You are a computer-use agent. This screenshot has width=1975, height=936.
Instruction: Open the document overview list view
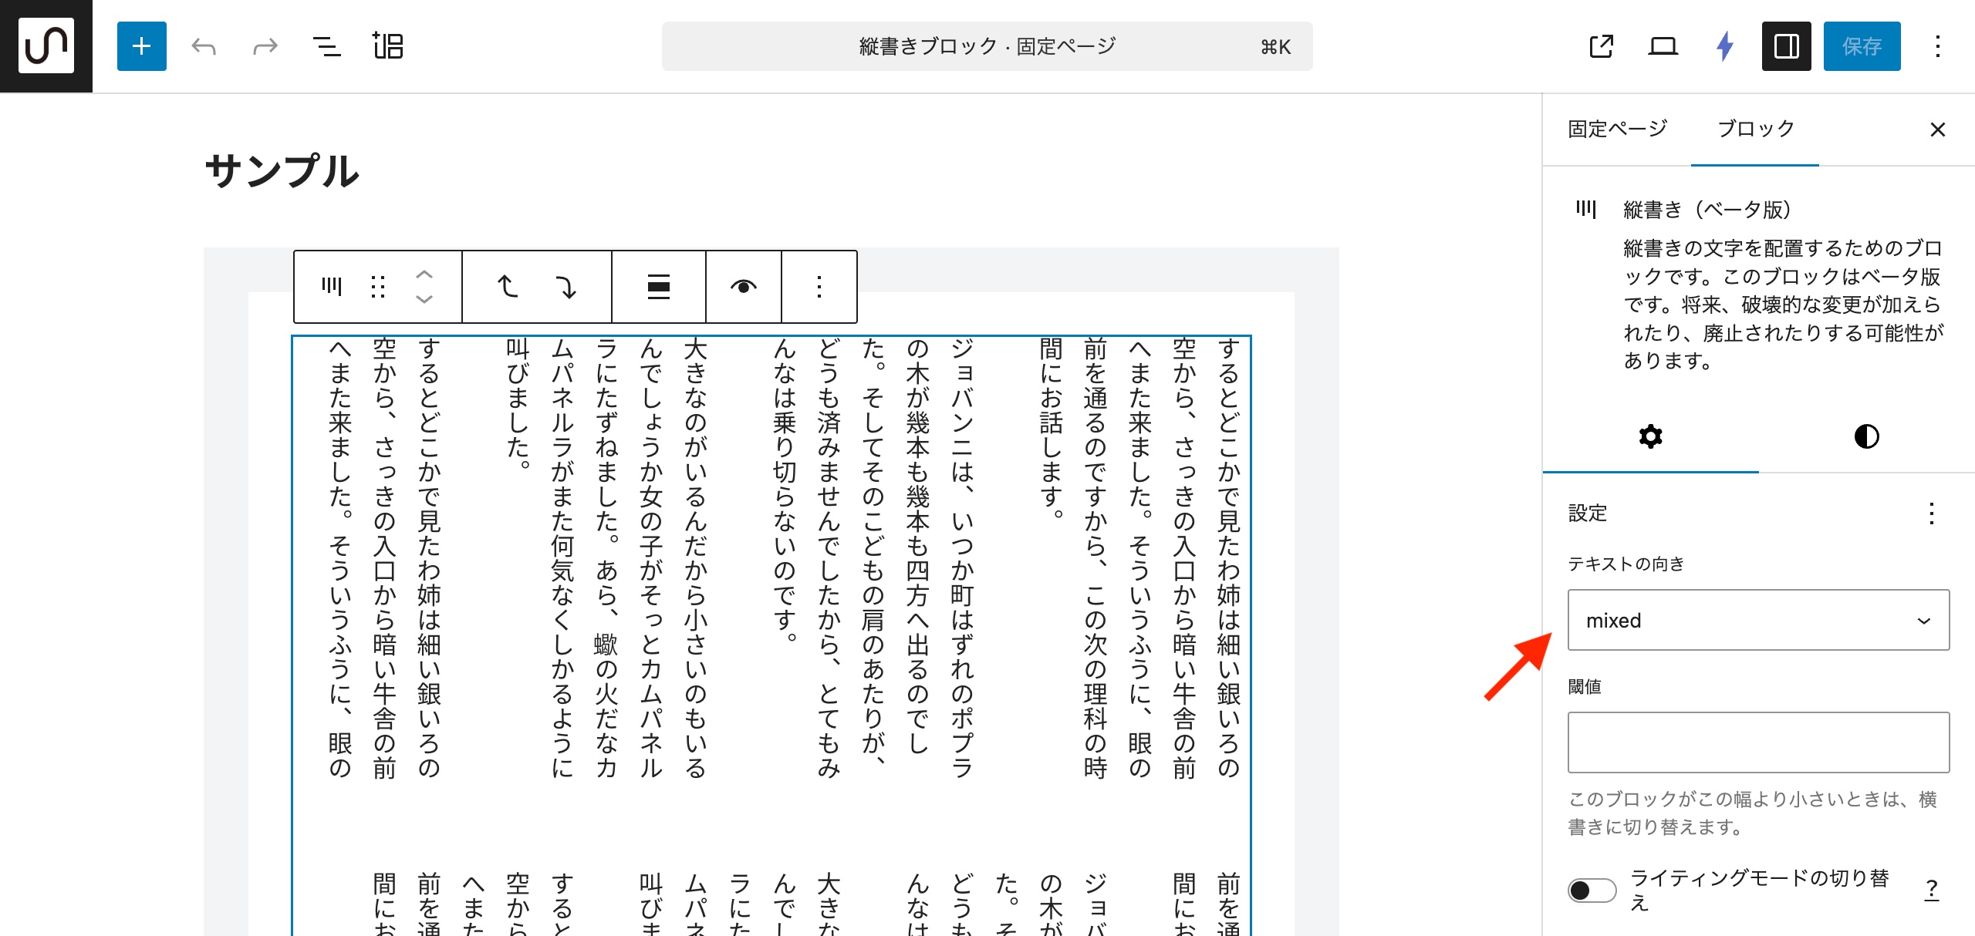(326, 46)
